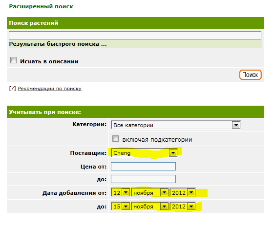This screenshot has width=274, height=225.
Task: Open the 'Все категории' dropdown
Action: coord(176,125)
